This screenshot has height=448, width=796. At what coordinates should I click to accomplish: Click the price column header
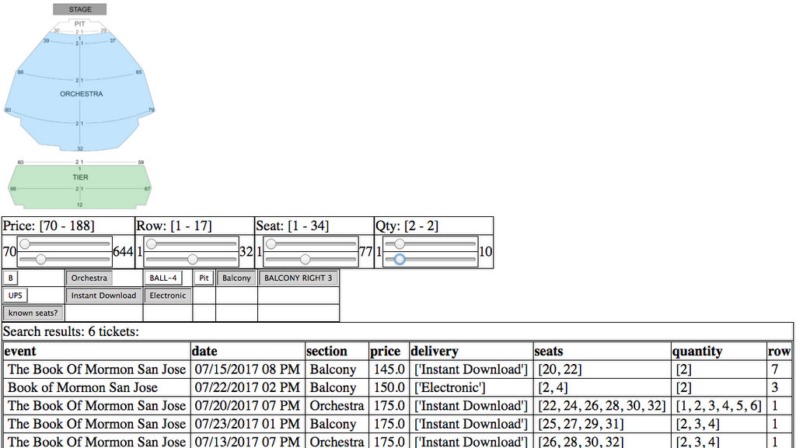tap(386, 352)
